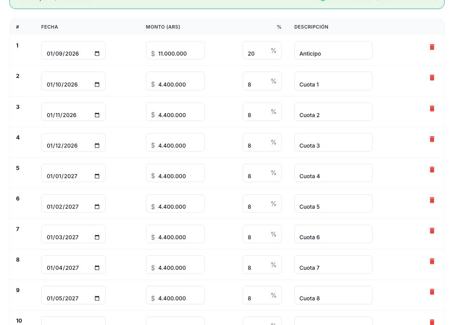Delete the Cuota 8 row
The image size is (454, 325).
coord(432,292)
